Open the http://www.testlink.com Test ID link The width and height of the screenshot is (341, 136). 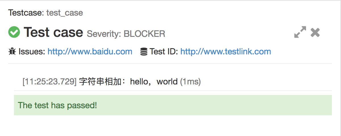(x=226, y=52)
